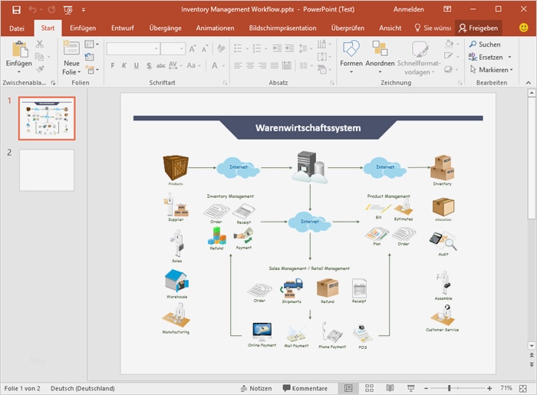The height and width of the screenshot is (395, 537).
Task: Expand the Ersetzen dropdown arrow
Action: 509,57
